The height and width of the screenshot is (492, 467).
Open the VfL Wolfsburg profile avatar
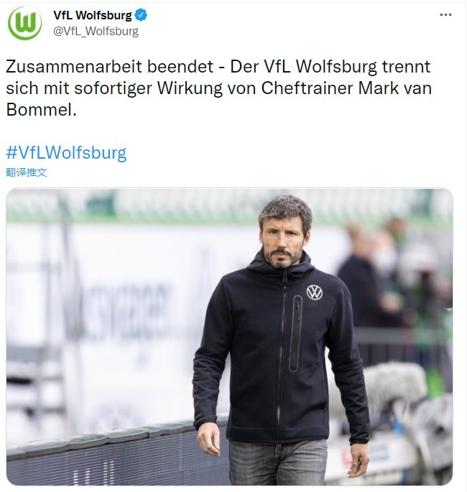click(25, 24)
